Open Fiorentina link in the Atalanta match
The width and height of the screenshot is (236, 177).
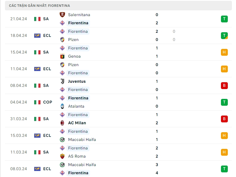(78, 98)
